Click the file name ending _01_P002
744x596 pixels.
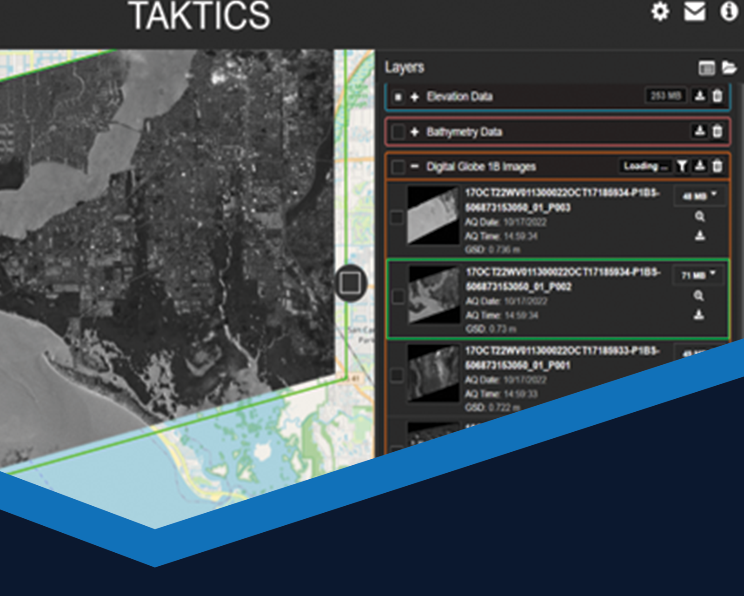[x=562, y=279]
